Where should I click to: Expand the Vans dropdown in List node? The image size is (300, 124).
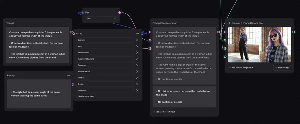click(101, 18)
